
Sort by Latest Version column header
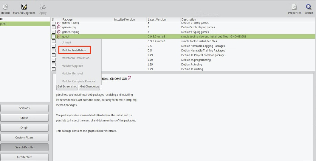click(157, 20)
